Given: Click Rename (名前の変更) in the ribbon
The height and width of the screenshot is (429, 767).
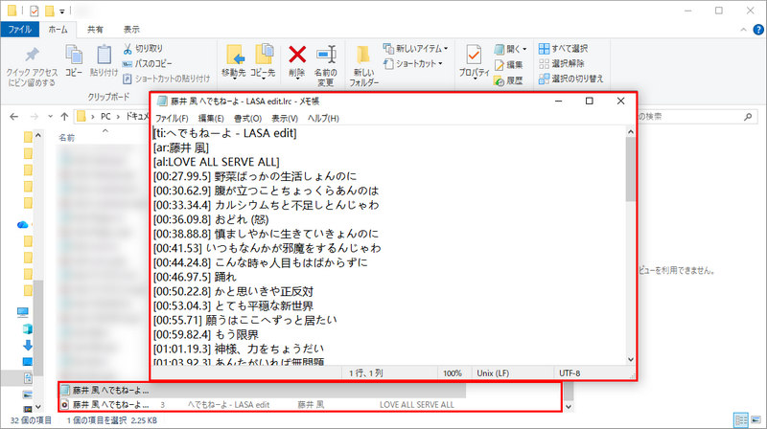Looking at the screenshot, I should pyautogui.click(x=326, y=66).
